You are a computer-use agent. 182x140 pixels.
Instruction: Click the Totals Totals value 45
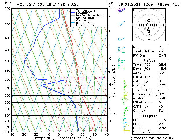point(161,51)
